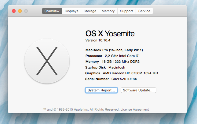Click the 16 GB 1333 MHz DDR3 value
Screen dimensions: 197x124
click(121, 62)
